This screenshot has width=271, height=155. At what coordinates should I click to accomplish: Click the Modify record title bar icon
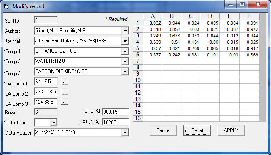click(6, 6)
